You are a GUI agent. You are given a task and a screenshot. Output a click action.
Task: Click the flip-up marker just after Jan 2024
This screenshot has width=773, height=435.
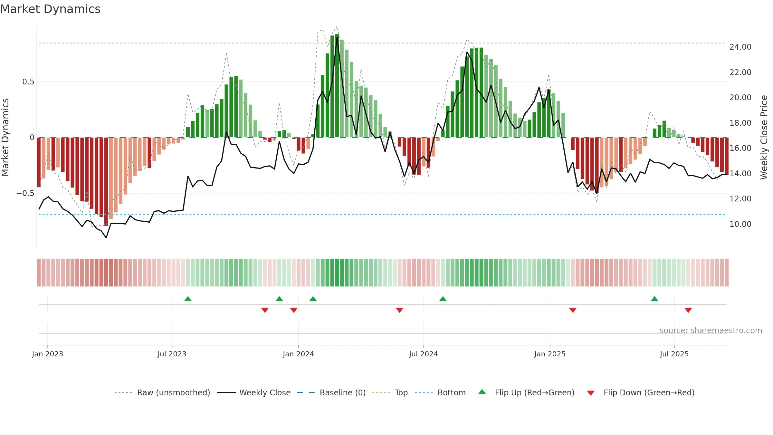[x=313, y=299]
